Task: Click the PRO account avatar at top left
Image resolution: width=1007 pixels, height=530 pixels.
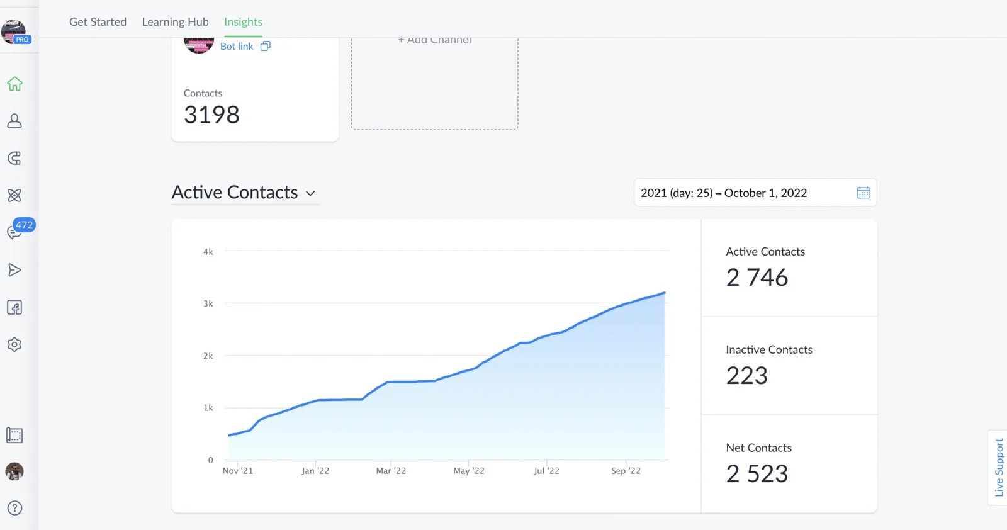Action: (14, 31)
